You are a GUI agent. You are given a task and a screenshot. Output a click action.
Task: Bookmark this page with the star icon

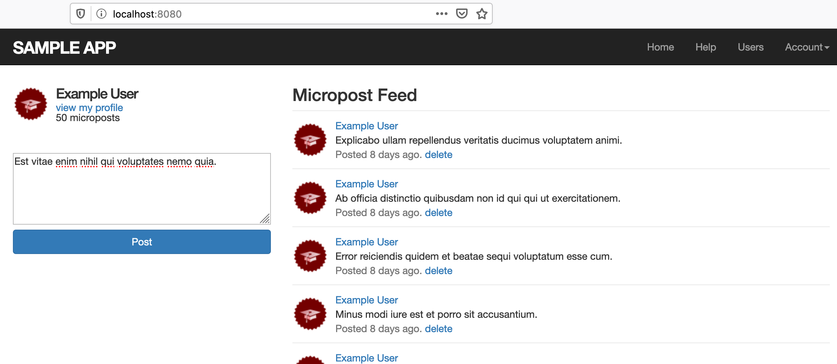482,14
